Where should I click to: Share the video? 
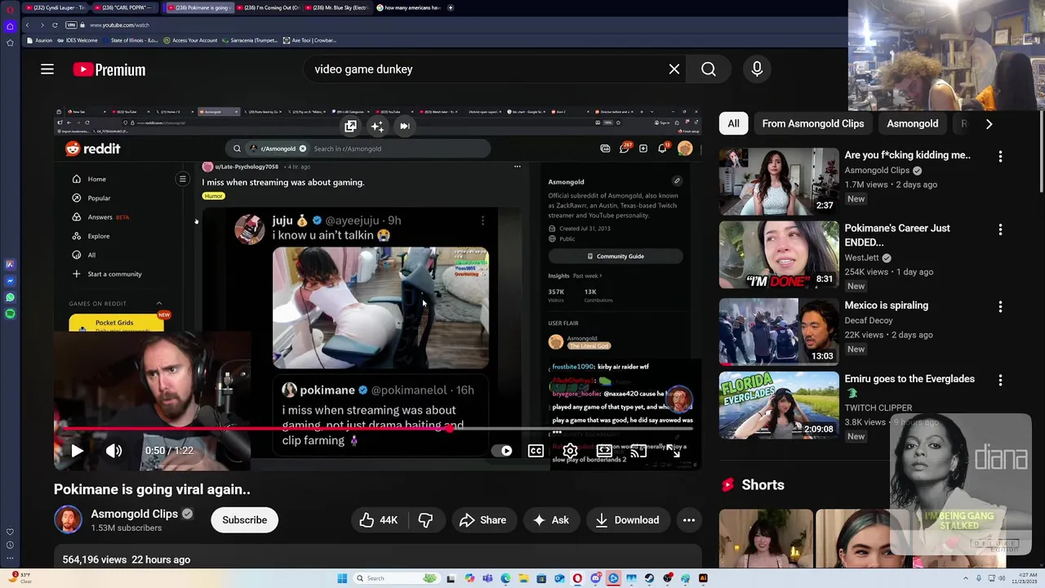click(x=482, y=520)
